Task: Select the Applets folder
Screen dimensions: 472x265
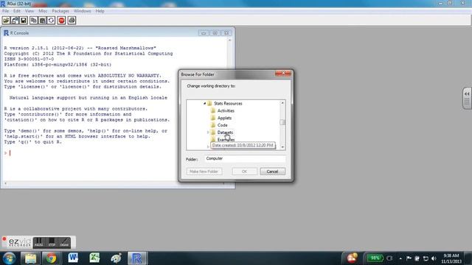Action: [x=224, y=118]
